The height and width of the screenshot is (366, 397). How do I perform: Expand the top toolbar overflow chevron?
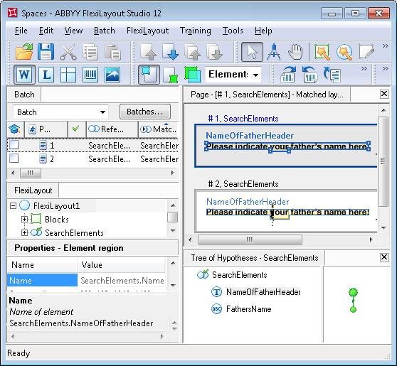coord(386,45)
